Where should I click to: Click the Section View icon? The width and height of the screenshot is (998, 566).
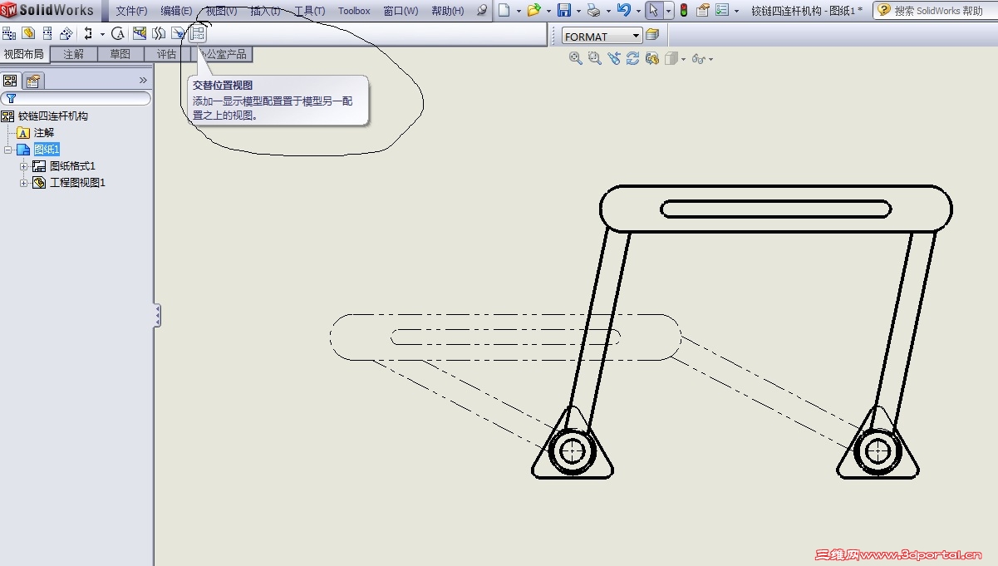(88, 34)
